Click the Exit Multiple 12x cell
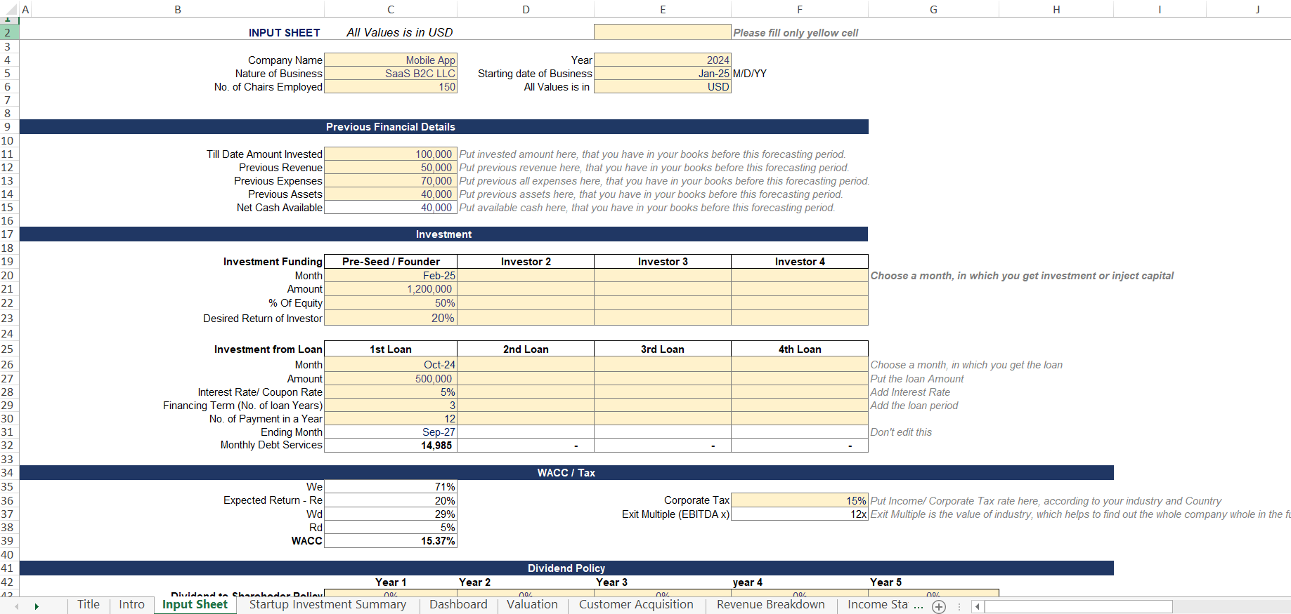The image size is (1291, 614). [x=800, y=514]
